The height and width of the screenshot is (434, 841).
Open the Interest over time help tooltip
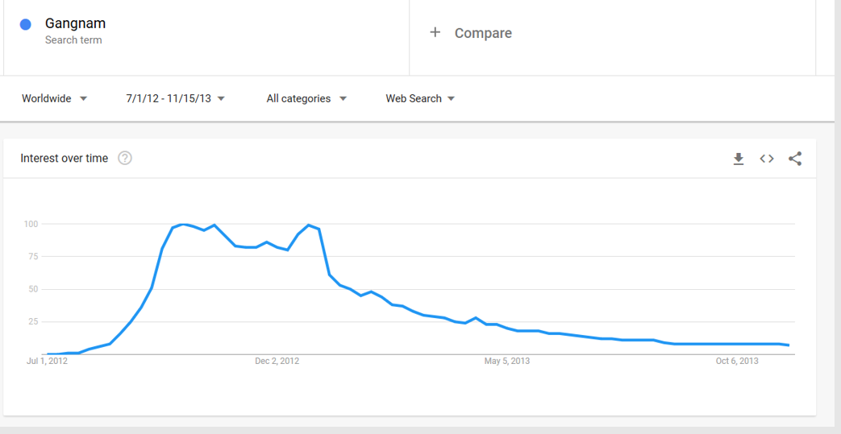pos(125,158)
